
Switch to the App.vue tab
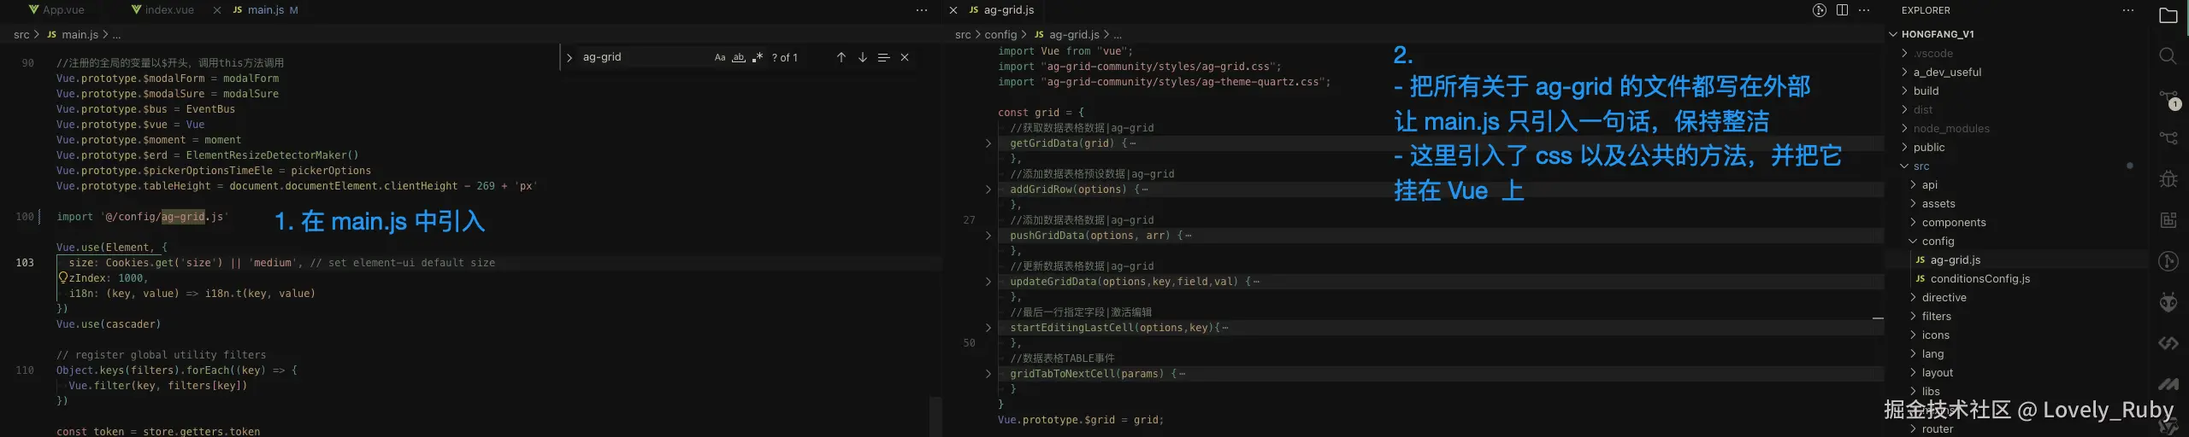(x=56, y=10)
